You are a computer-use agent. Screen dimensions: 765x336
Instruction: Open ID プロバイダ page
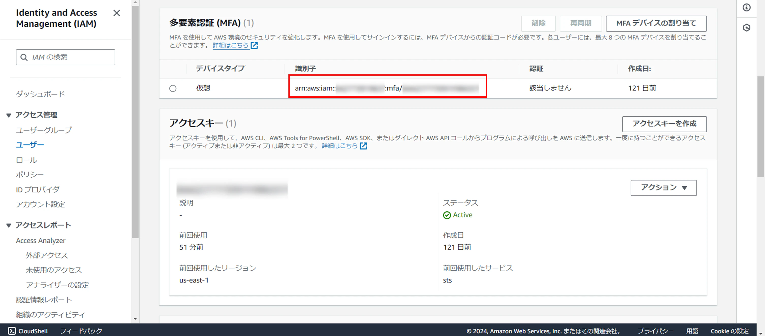tap(38, 189)
